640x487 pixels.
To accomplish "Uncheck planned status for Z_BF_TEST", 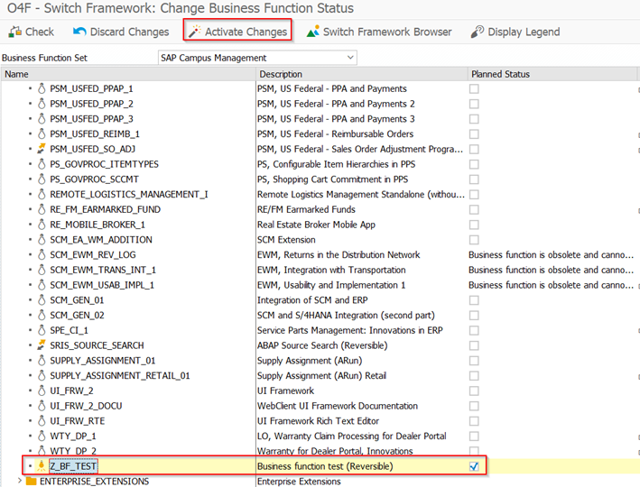I will point(474,466).
